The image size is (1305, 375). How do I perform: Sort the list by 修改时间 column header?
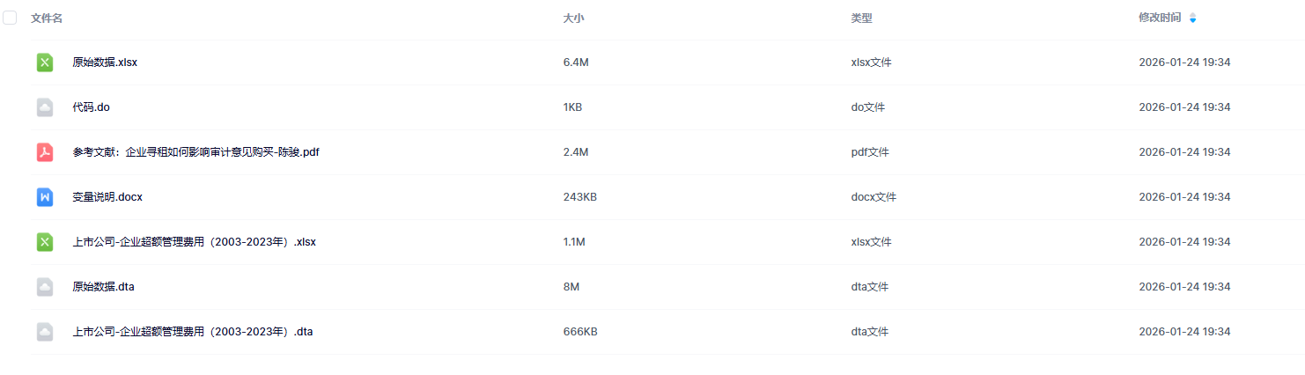pos(1160,18)
